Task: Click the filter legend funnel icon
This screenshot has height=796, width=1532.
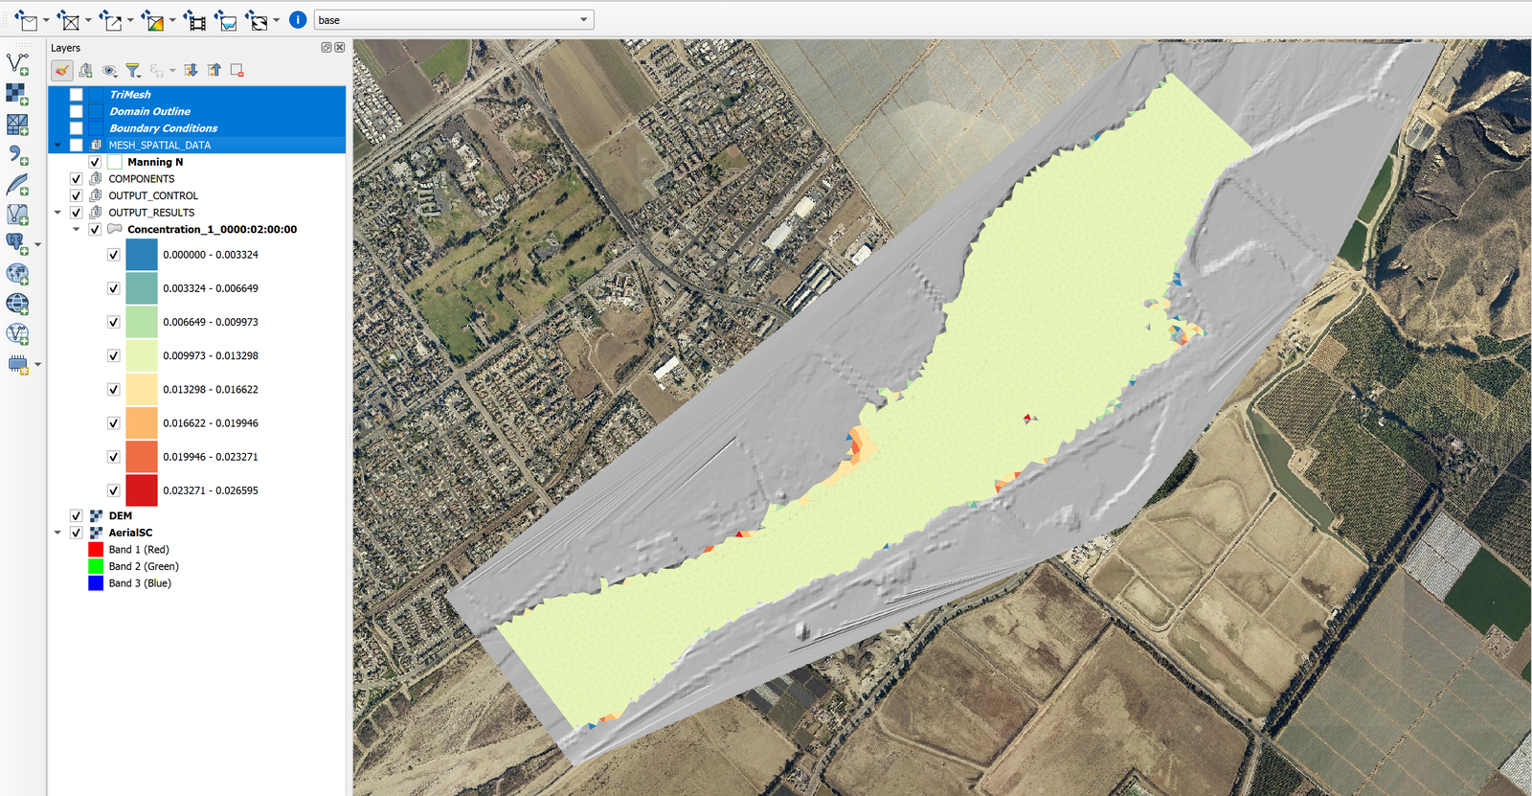Action: click(x=133, y=71)
